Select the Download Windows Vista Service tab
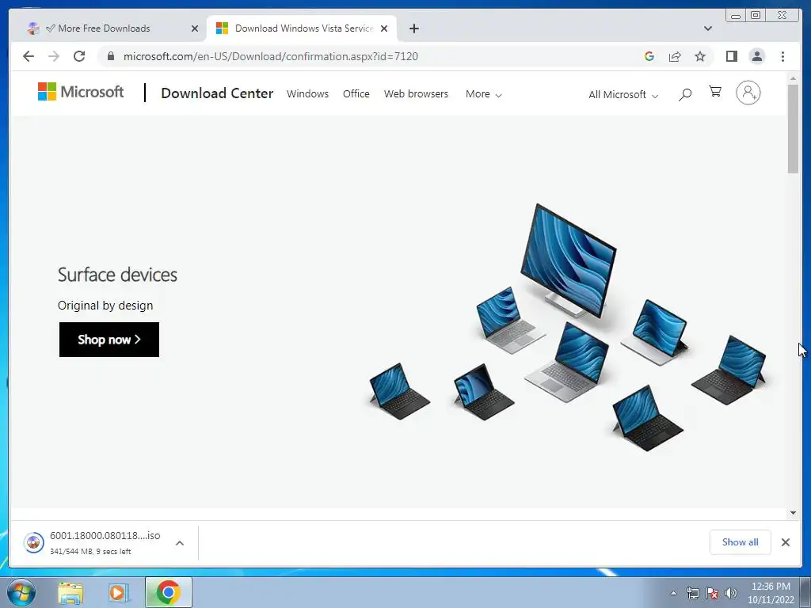Image resolution: width=811 pixels, height=608 pixels. [302, 28]
